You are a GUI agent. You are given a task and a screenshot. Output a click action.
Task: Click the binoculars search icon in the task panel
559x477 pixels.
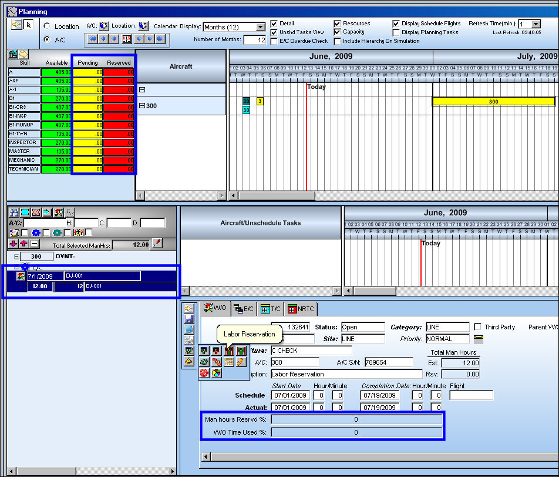click(14, 212)
